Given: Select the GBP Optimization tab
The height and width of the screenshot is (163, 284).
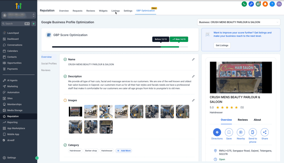Looking at the screenshot, I should tap(145, 11).
